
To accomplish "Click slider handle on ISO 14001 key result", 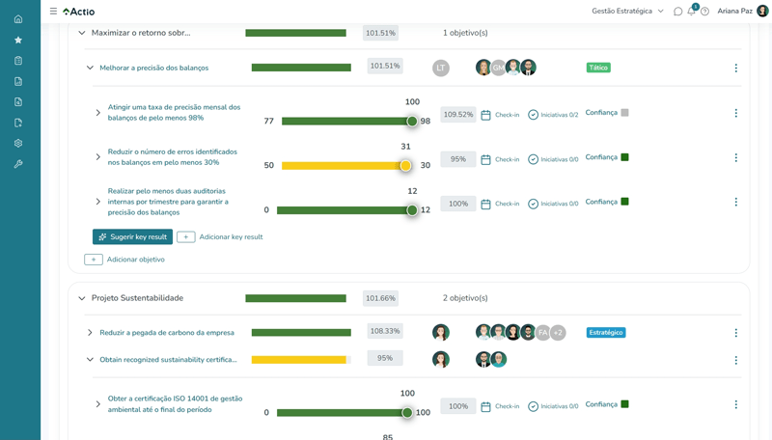I will [407, 412].
